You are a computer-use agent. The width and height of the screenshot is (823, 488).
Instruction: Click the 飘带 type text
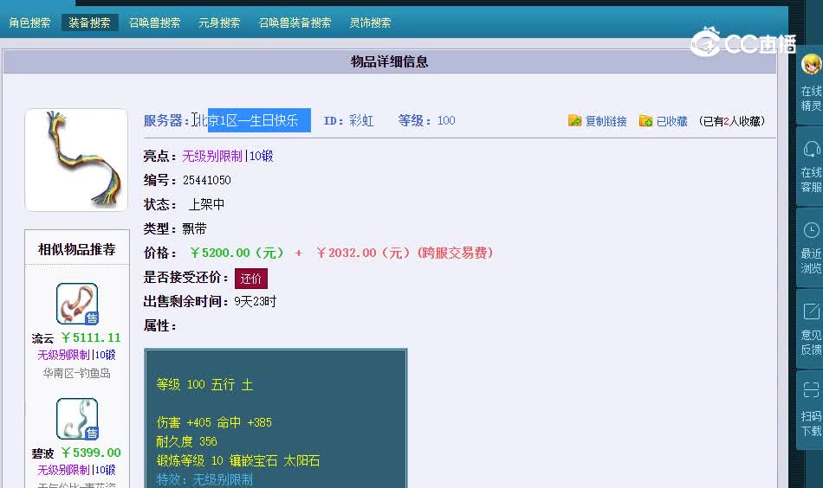coord(194,229)
